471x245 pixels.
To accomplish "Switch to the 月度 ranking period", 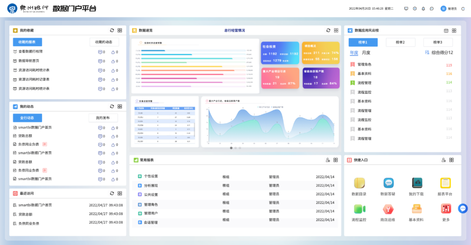I will tap(366, 53).
